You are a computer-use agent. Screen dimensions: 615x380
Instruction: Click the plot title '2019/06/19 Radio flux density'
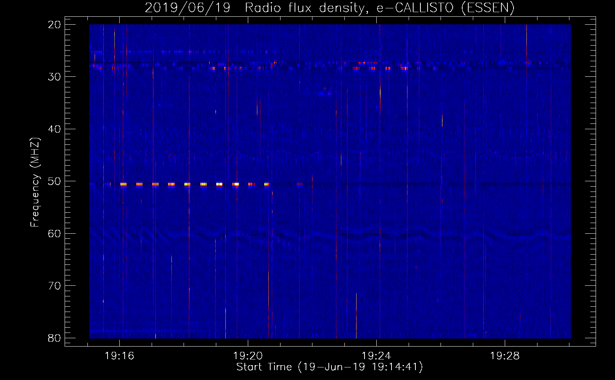[330, 8]
